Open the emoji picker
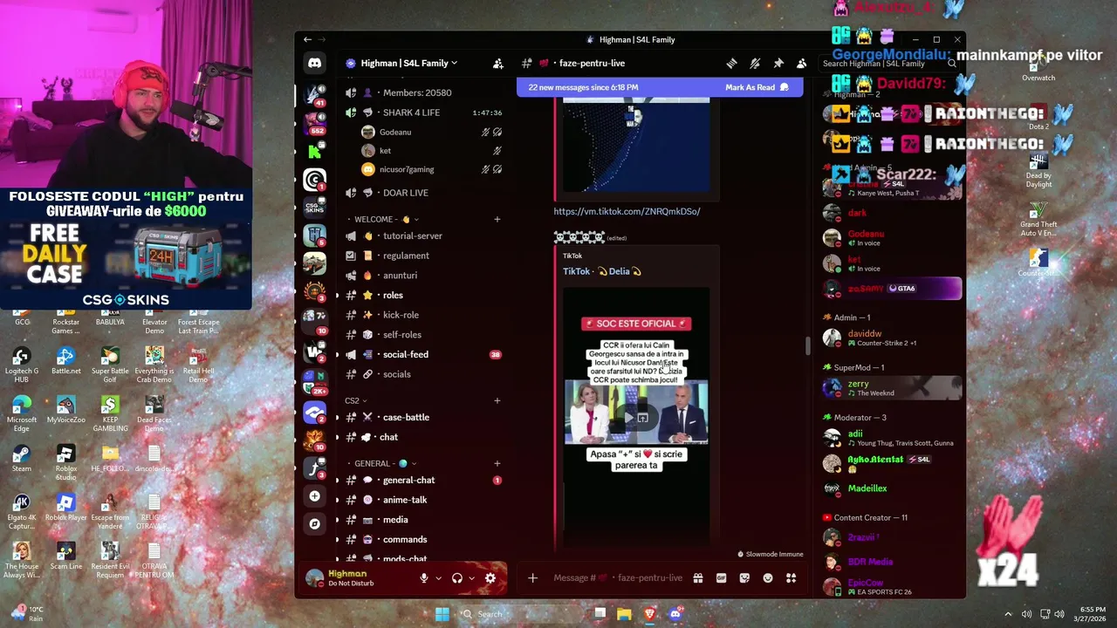The width and height of the screenshot is (1117, 628). point(768,577)
